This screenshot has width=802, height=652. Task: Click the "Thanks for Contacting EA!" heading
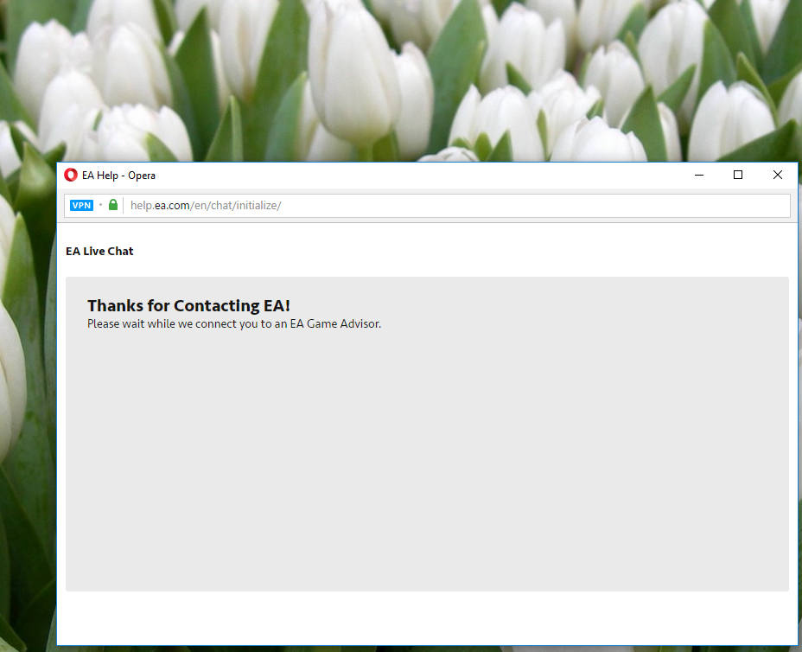[x=188, y=305]
